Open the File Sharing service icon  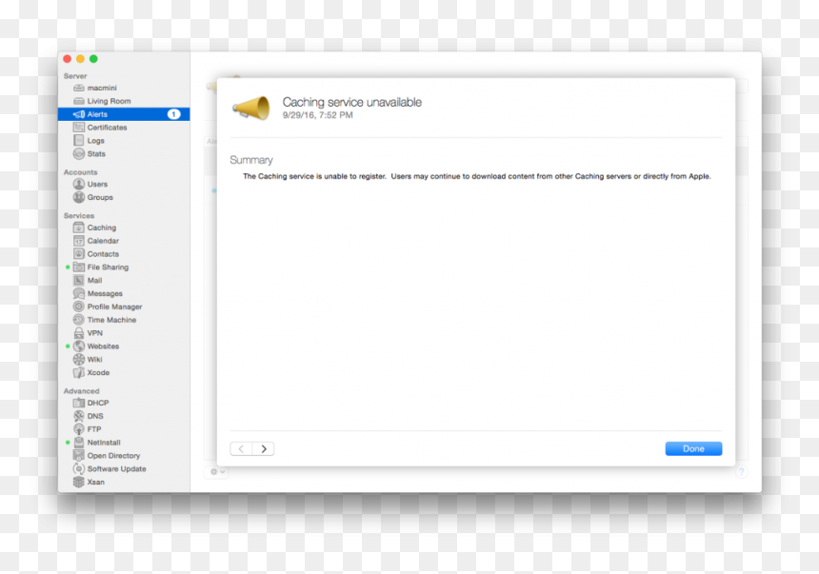(79, 267)
